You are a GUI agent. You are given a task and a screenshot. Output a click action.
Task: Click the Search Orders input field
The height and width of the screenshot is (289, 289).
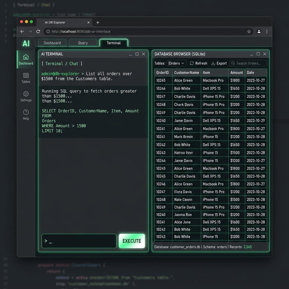coord(248,63)
